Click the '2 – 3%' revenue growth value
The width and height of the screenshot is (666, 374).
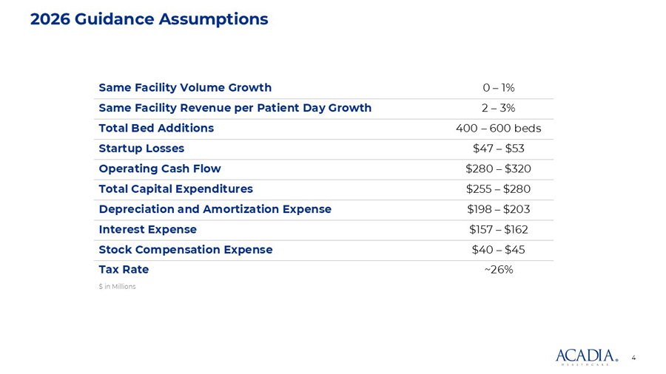tap(498, 108)
